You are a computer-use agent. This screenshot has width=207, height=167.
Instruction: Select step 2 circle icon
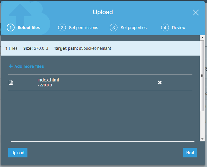pyautogui.click(x=62, y=28)
